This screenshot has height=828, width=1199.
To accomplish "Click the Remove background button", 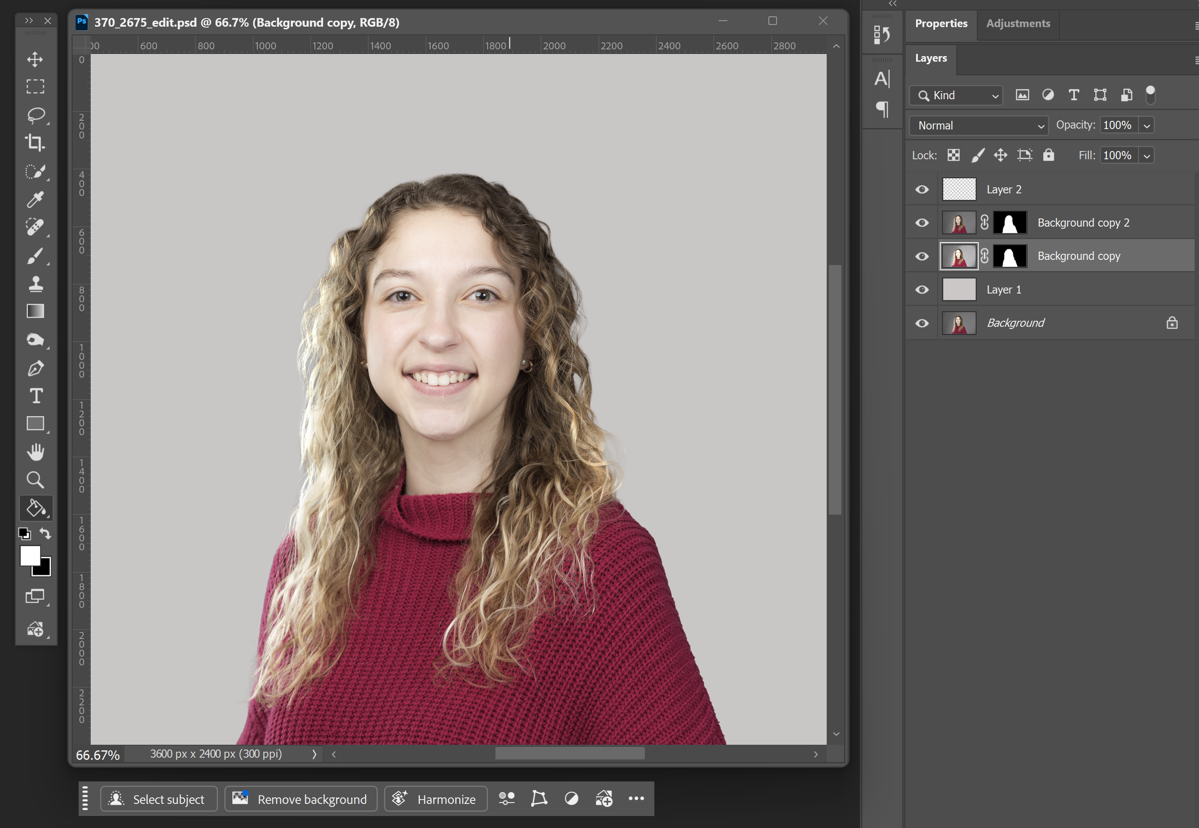I will tap(301, 799).
